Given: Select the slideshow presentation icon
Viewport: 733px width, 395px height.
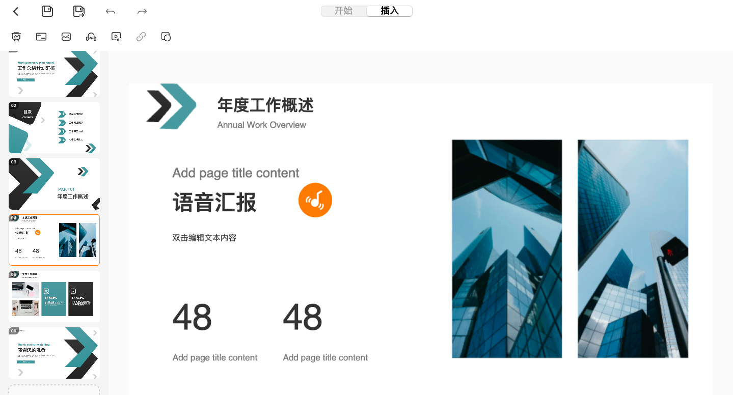Looking at the screenshot, I should pos(16,36).
